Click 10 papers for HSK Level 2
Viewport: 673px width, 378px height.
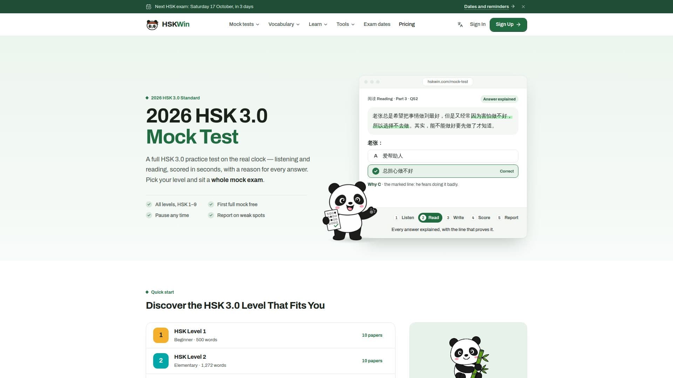372,361
